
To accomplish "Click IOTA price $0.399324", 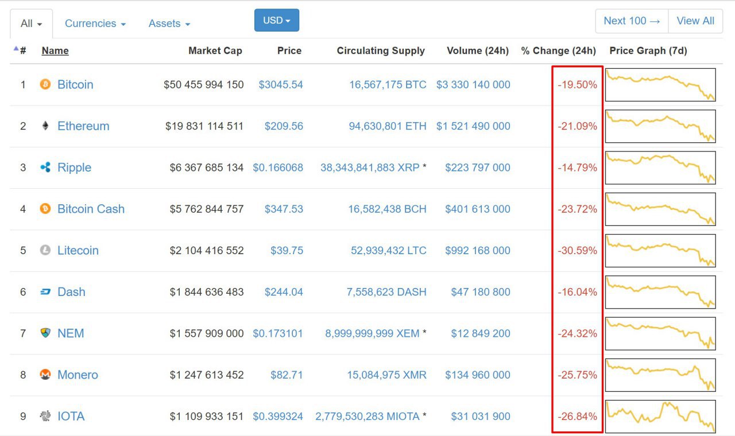I will click(x=278, y=416).
